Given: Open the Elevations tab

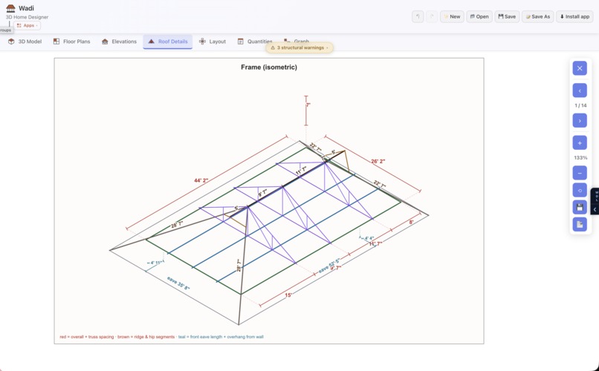Looking at the screenshot, I should [119, 42].
